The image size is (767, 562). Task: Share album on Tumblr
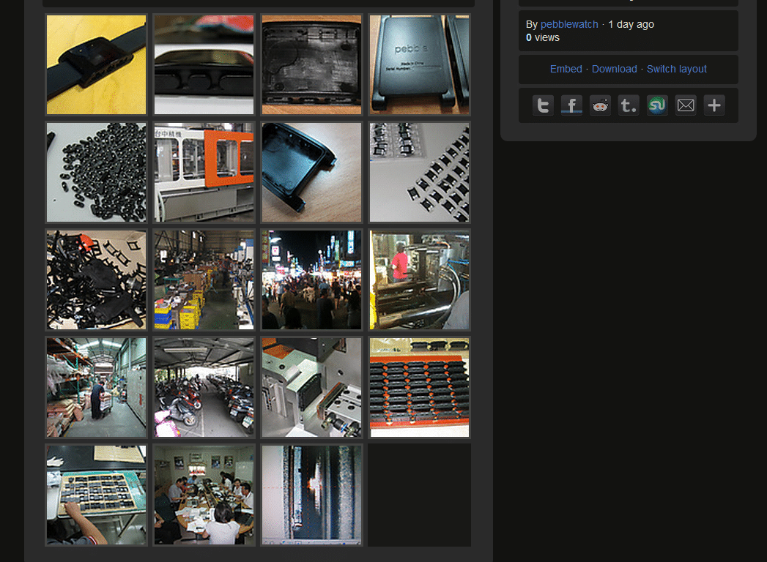pyautogui.click(x=629, y=105)
